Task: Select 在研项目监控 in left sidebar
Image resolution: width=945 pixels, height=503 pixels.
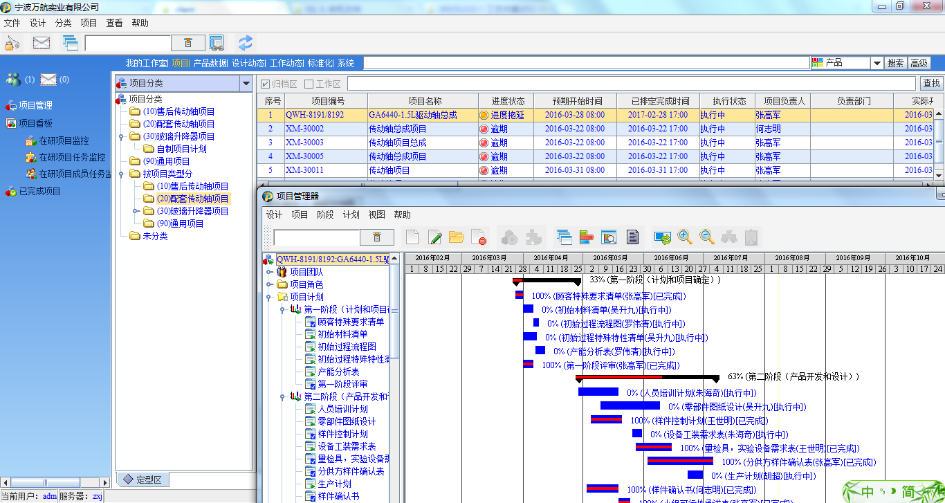Action: (64, 140)
